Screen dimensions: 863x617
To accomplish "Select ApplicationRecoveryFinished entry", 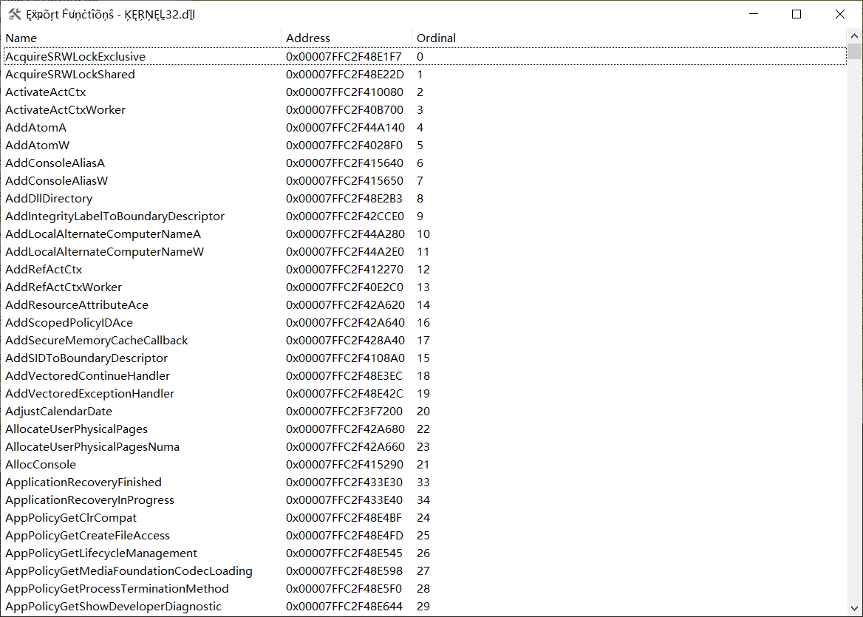I will tap(425, 483).
